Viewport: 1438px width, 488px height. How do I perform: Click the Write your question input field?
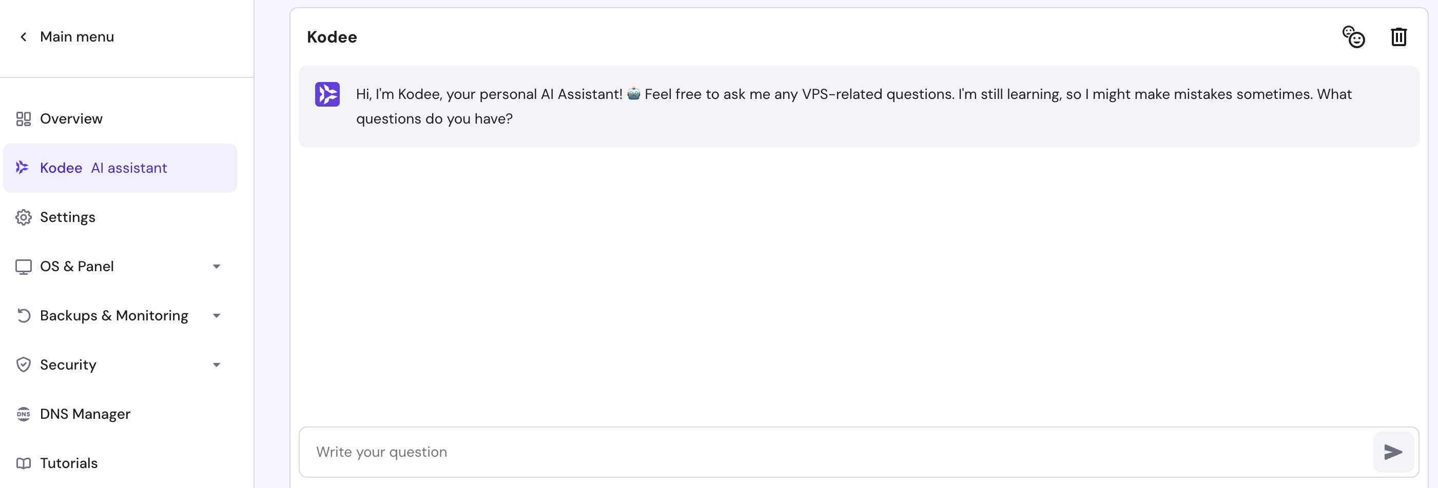click(832, 452)
